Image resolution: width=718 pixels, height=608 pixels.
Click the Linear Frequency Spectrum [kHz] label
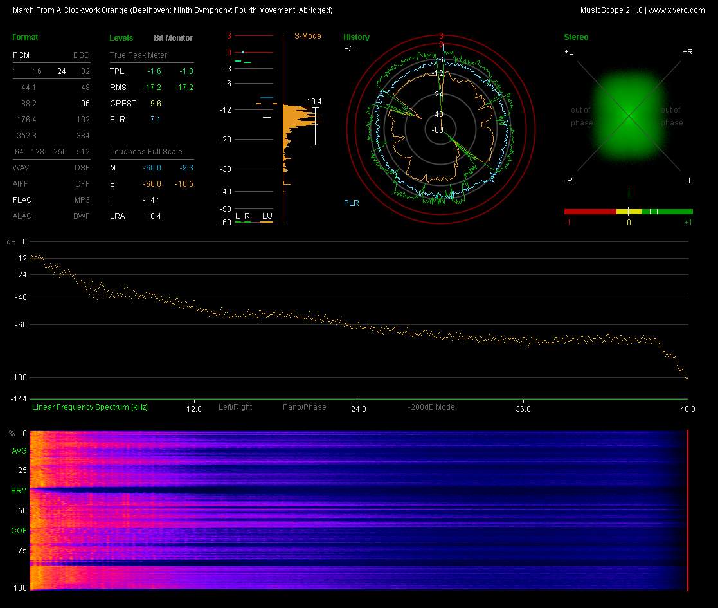point(90,407)
